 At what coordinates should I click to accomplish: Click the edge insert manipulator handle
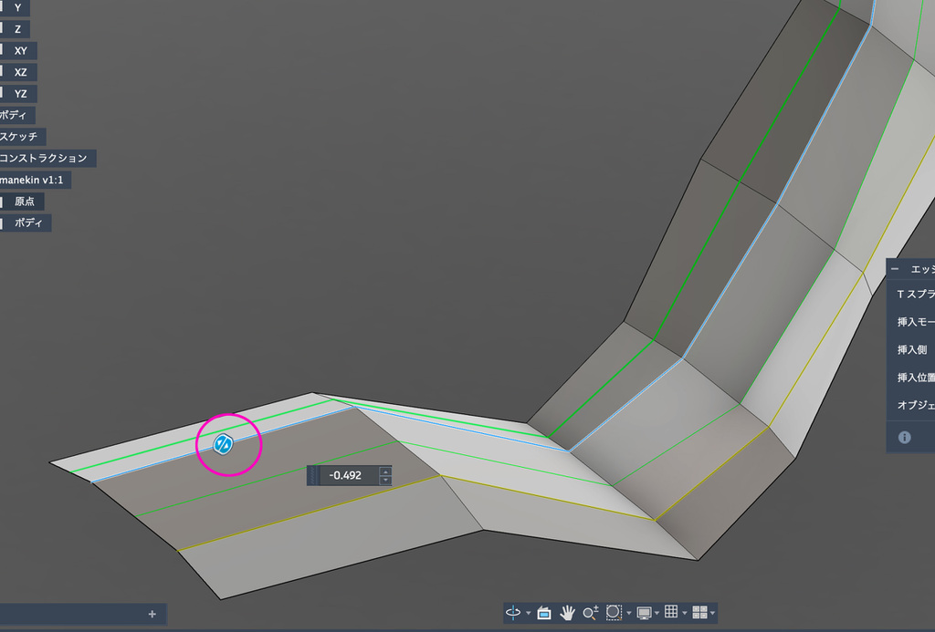(x=223, y=444)
